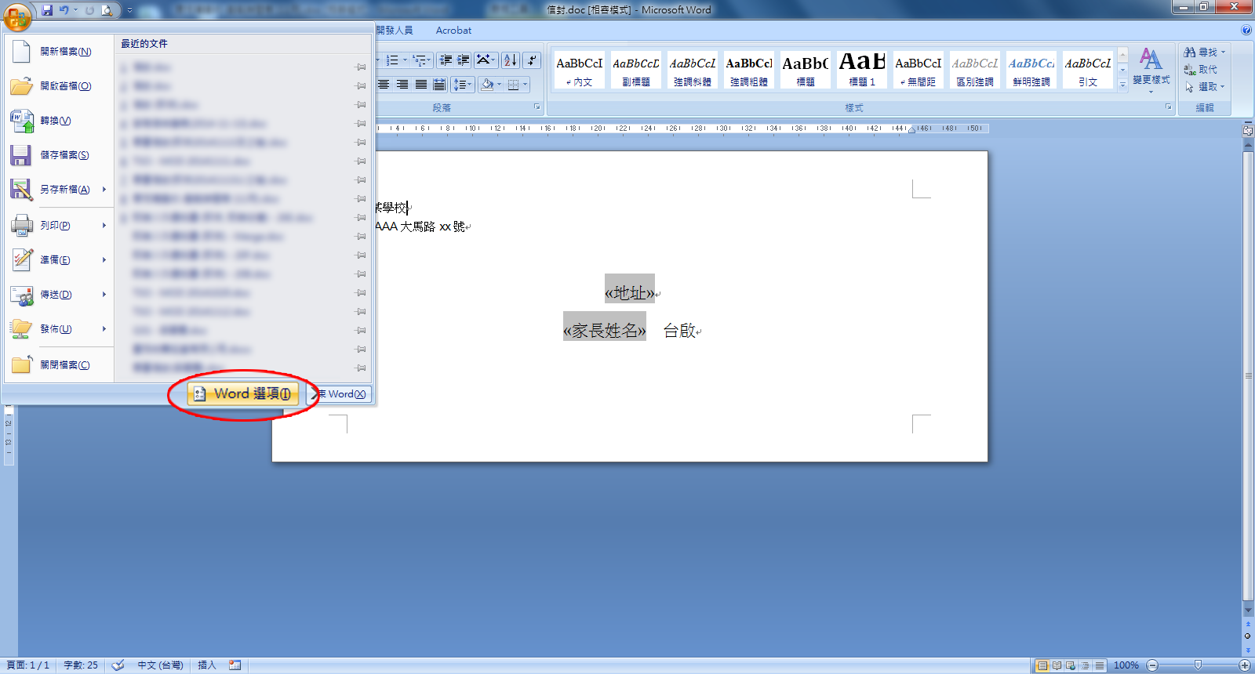Image resolution: width=1255 pixels, height=674 pixels.
Task: Open the Acrobat ribbon tab
Action: pyautogui.click(x=453, y=31)
